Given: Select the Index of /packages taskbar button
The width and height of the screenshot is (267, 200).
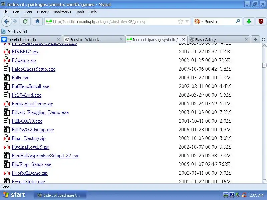Looking at the screenshot, I should click(60, 195).
